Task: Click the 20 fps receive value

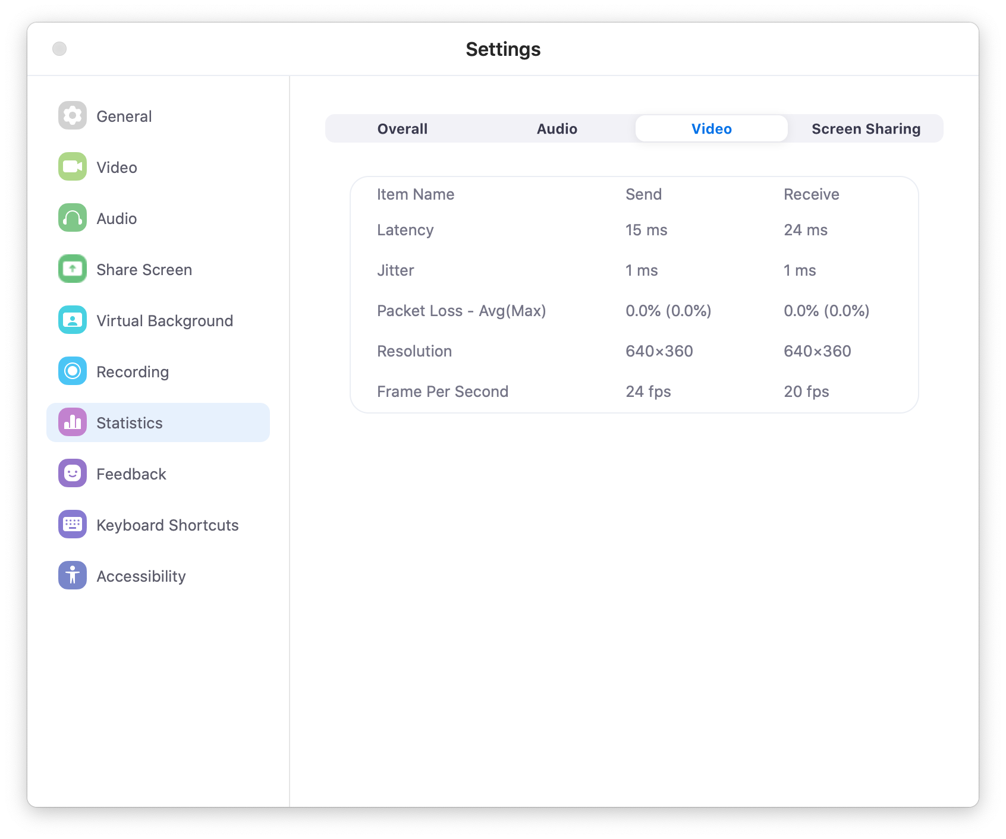Action: (806, 392)
